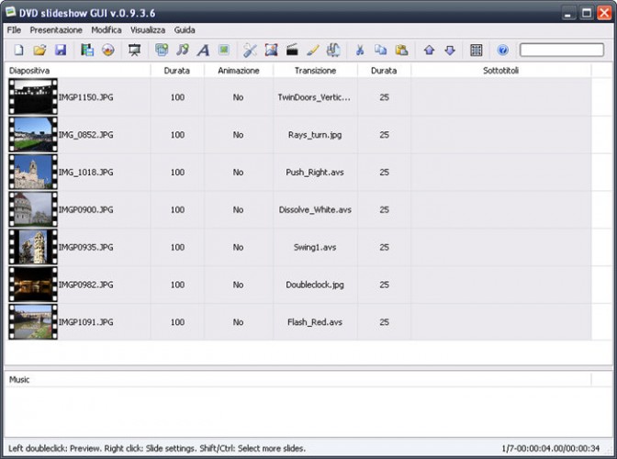Save the slideshow with the floppy disk icon

tap(61, 50)
